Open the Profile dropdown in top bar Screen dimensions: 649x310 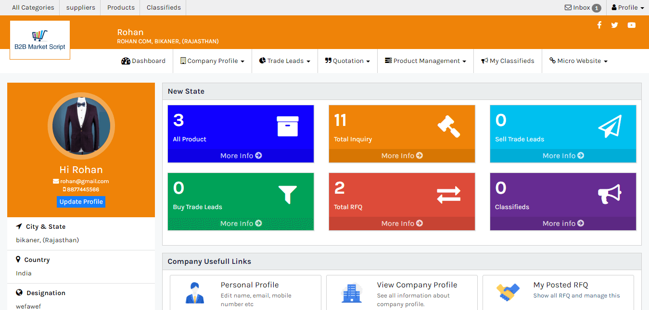coord(627,8)
